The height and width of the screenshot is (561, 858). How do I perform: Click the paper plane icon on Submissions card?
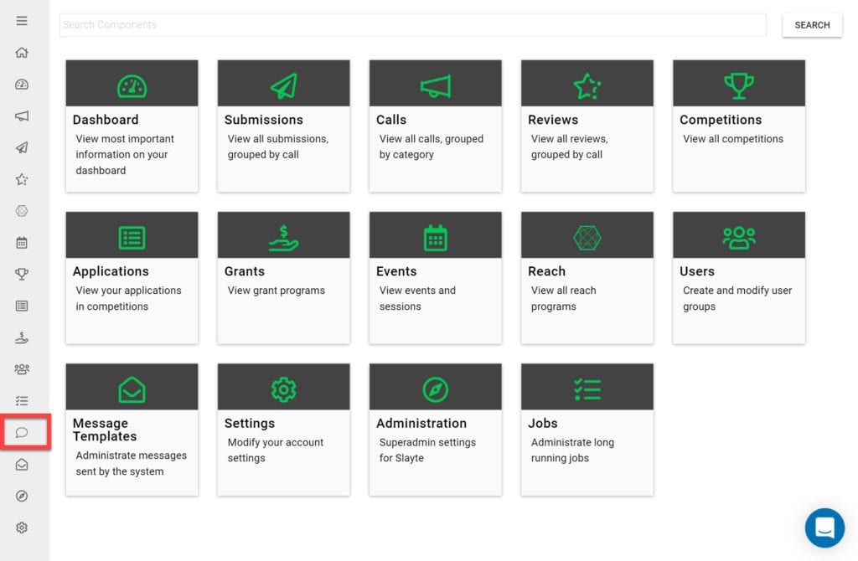pos(284,86)
